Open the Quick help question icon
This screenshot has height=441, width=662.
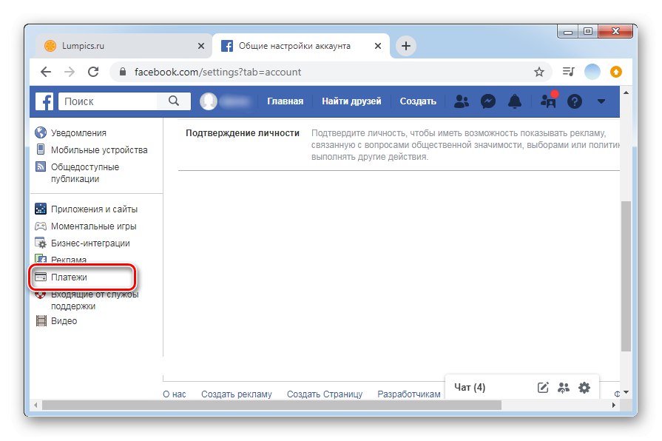(x=575, y=101)
